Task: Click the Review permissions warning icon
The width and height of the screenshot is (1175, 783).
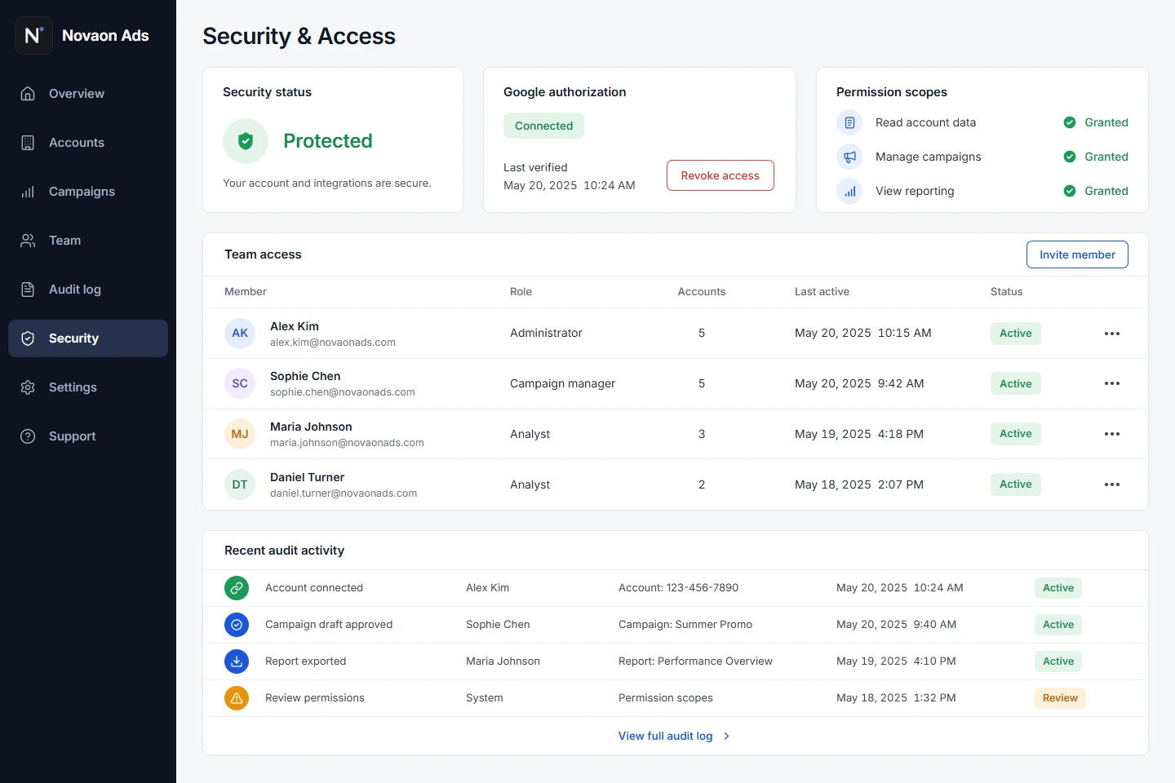Action: [237, 698]
